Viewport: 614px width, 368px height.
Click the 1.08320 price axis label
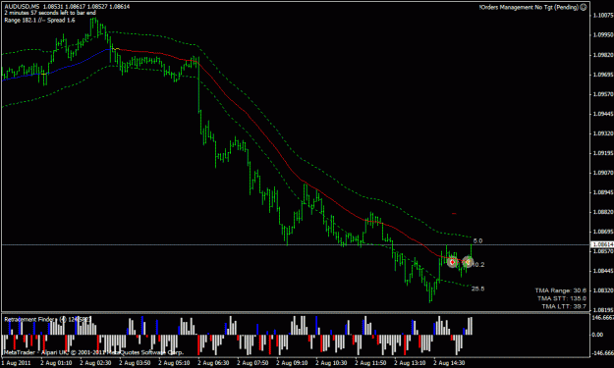pos(603,290)
